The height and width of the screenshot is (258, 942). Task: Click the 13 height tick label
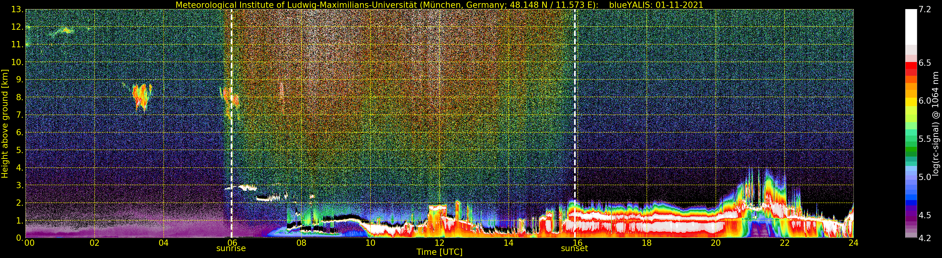pos(17,9)
